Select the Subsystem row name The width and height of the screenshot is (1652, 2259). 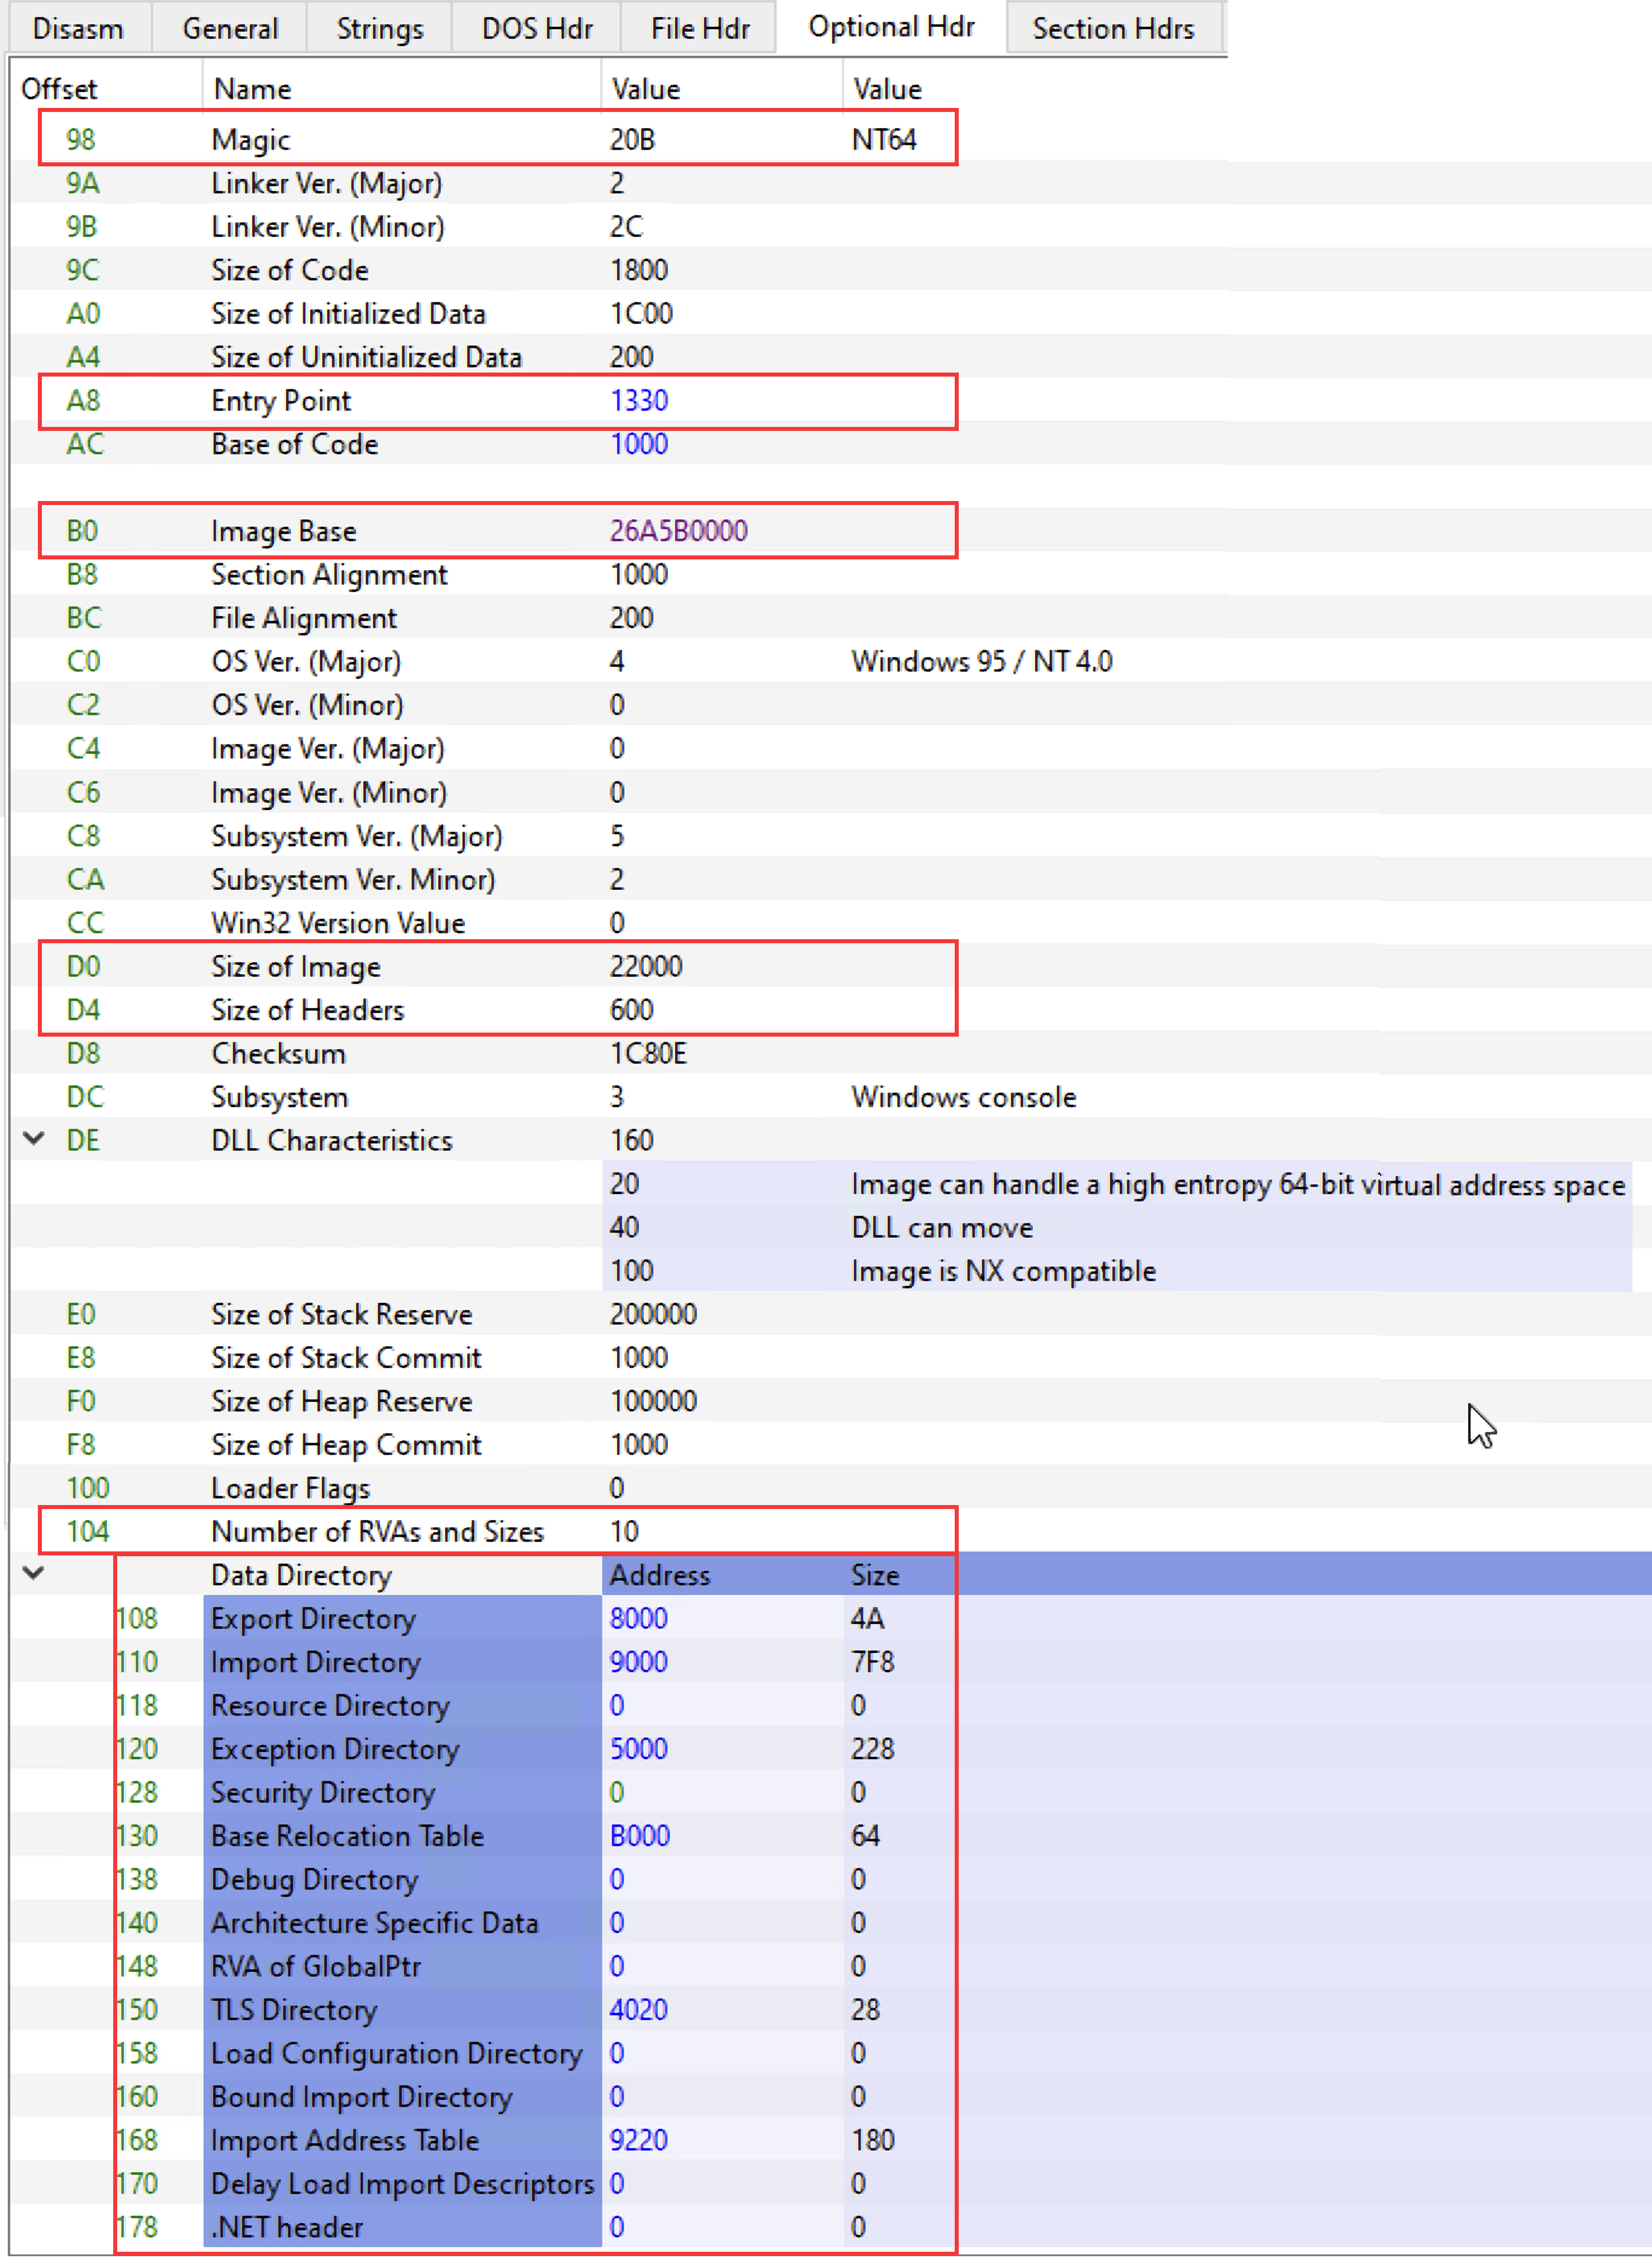(279, 1097)
